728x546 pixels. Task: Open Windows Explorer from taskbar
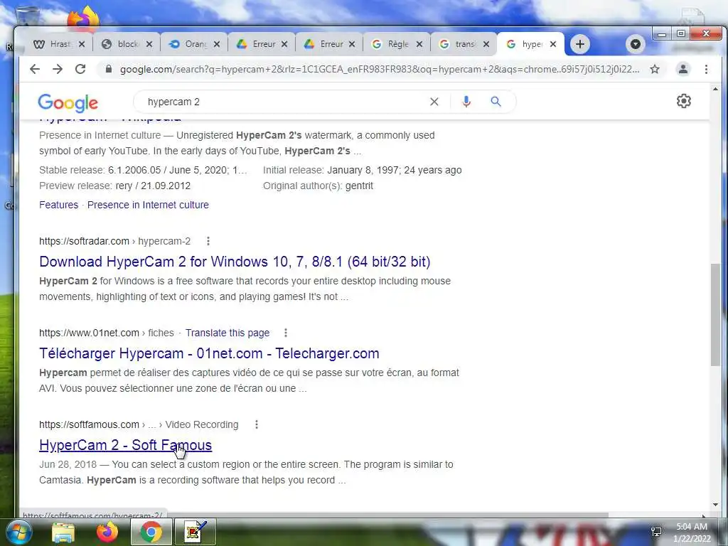63,532
